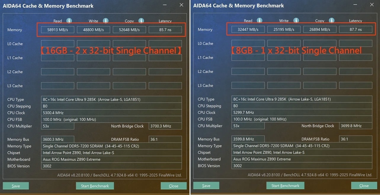
Task: Save results of the 8GB benchmark window
Action: pyautogui.click(x=206, y=186)
